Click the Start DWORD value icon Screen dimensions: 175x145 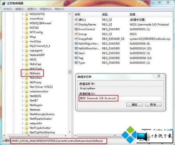76,53
